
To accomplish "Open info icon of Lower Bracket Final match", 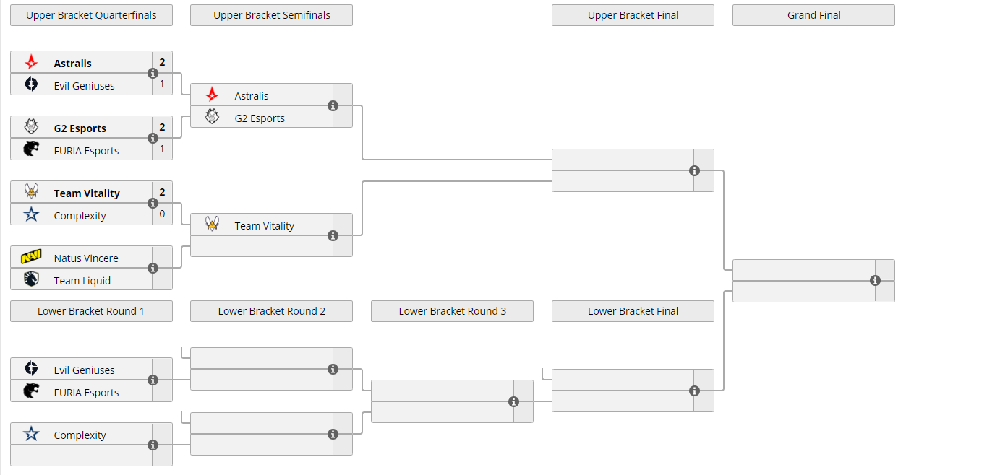I will point(694,391).
